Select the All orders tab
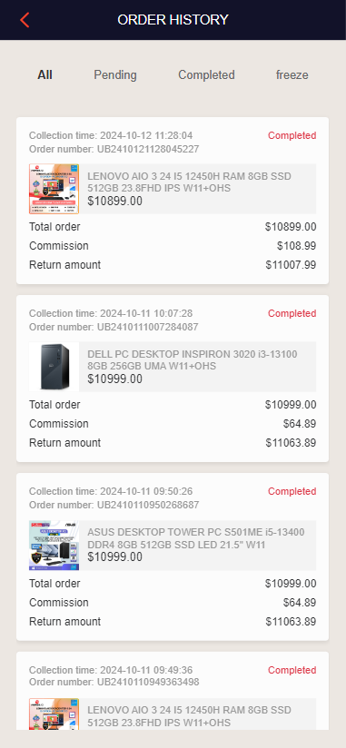Image resolution: width=346 pixels, height=748 pixels. 44,75
